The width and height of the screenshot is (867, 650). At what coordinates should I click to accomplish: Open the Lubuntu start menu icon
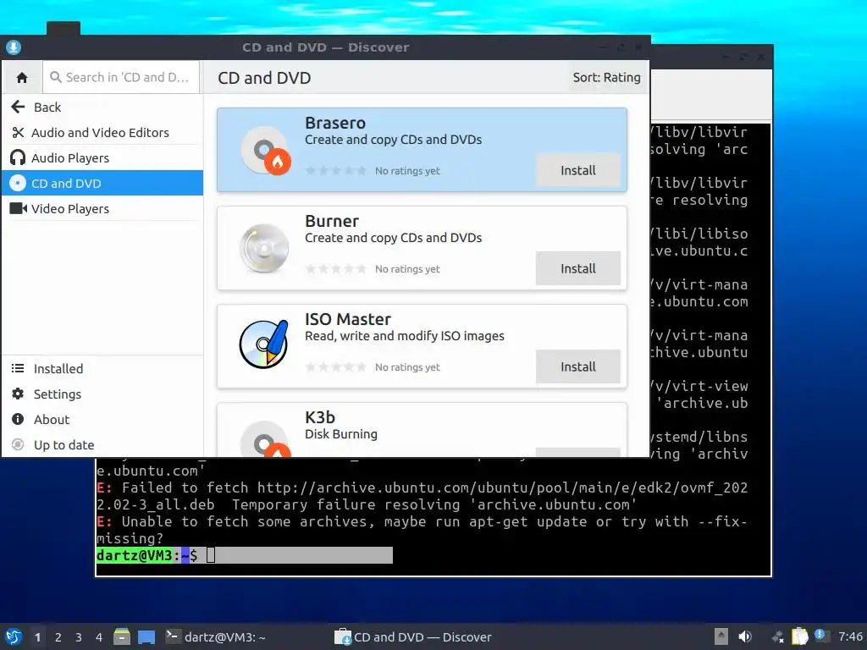point(14,636)
